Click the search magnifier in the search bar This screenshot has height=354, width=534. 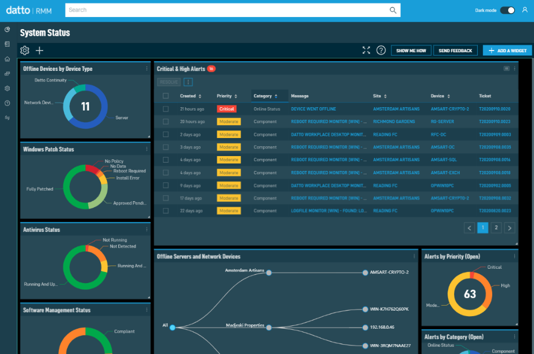click(x=393, y=10)
